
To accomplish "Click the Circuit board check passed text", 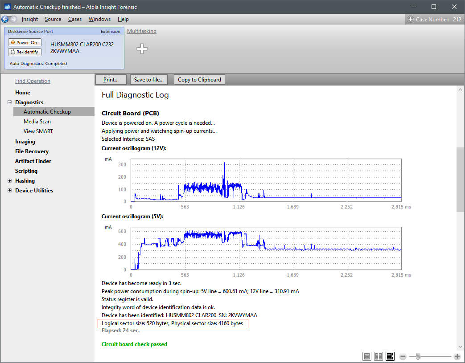I will click(x=134, y=344).
